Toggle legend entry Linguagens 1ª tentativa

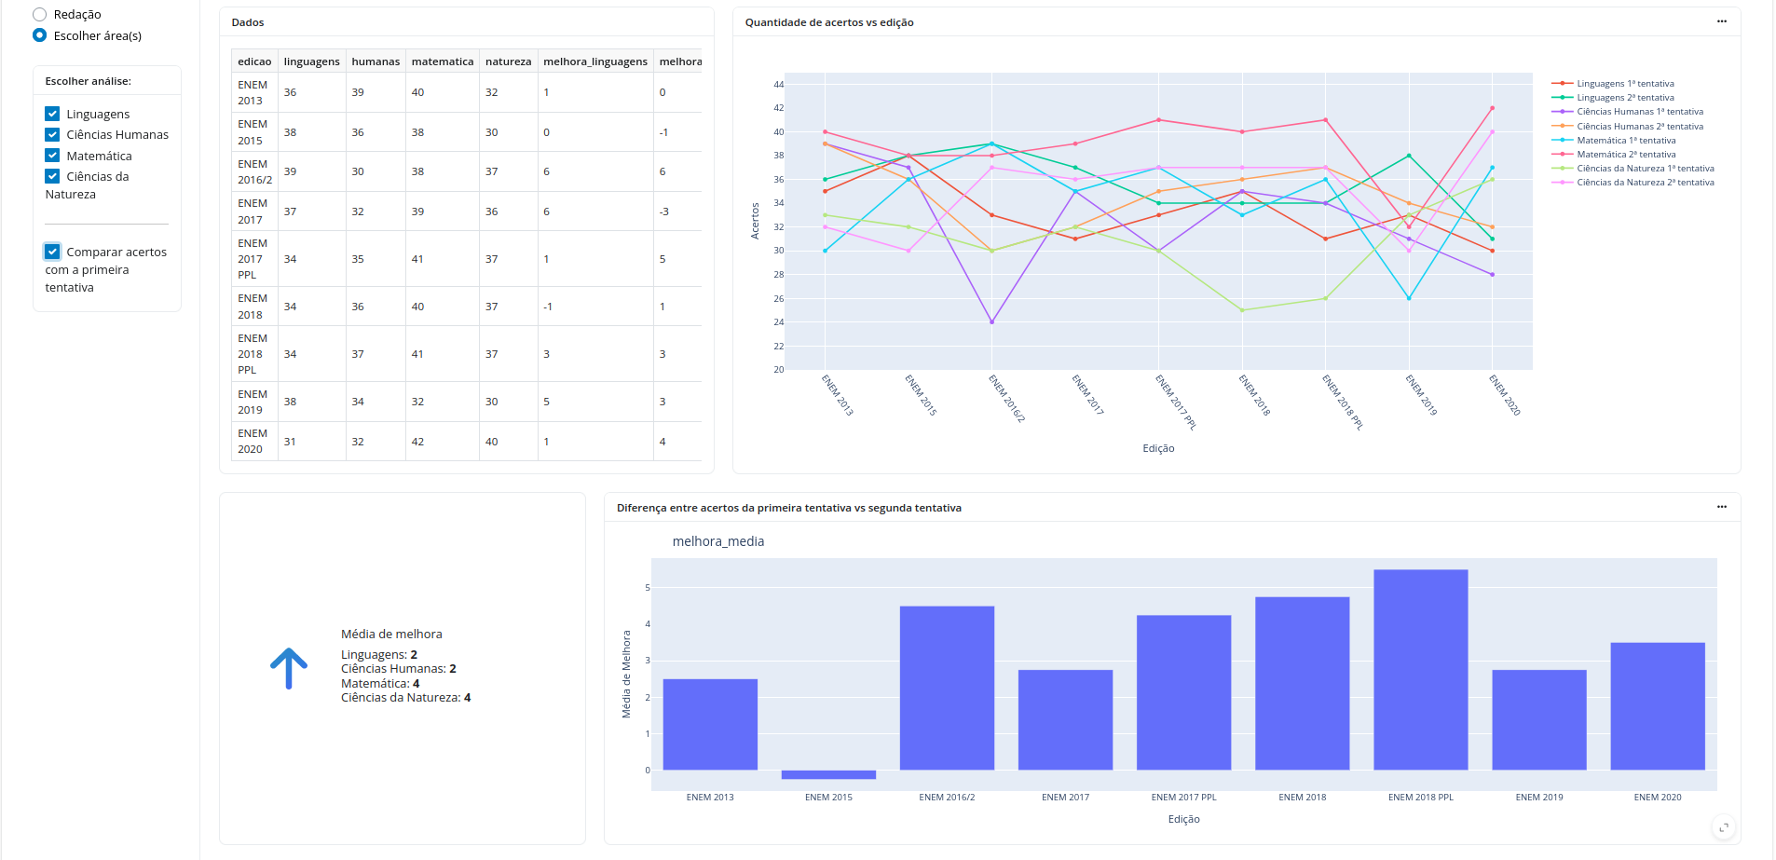[x=1625, y=84]
